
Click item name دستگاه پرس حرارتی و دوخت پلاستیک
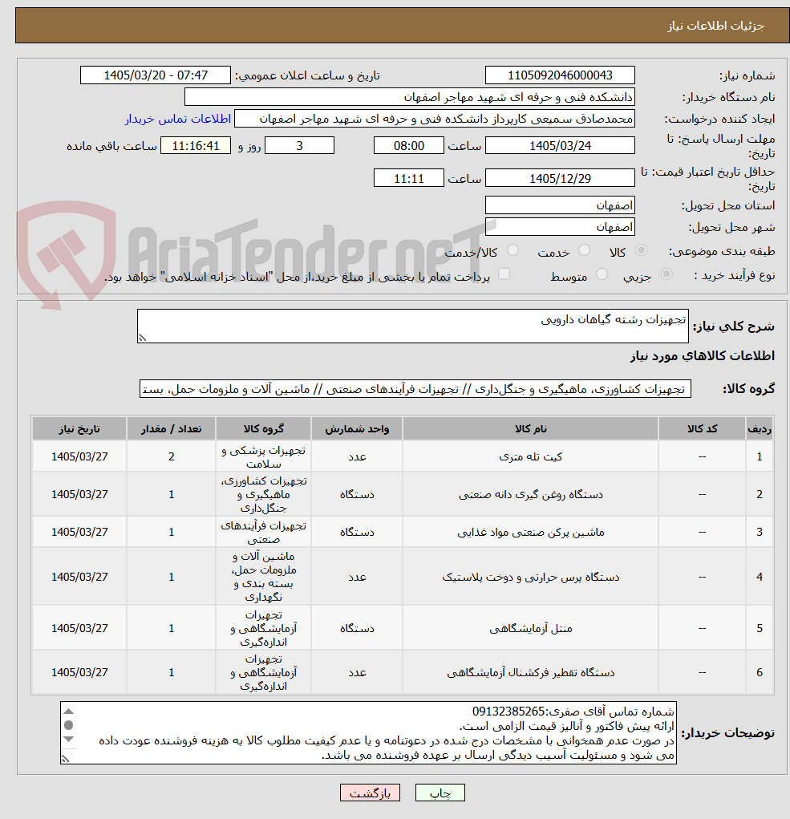click(x=530, y=577)
